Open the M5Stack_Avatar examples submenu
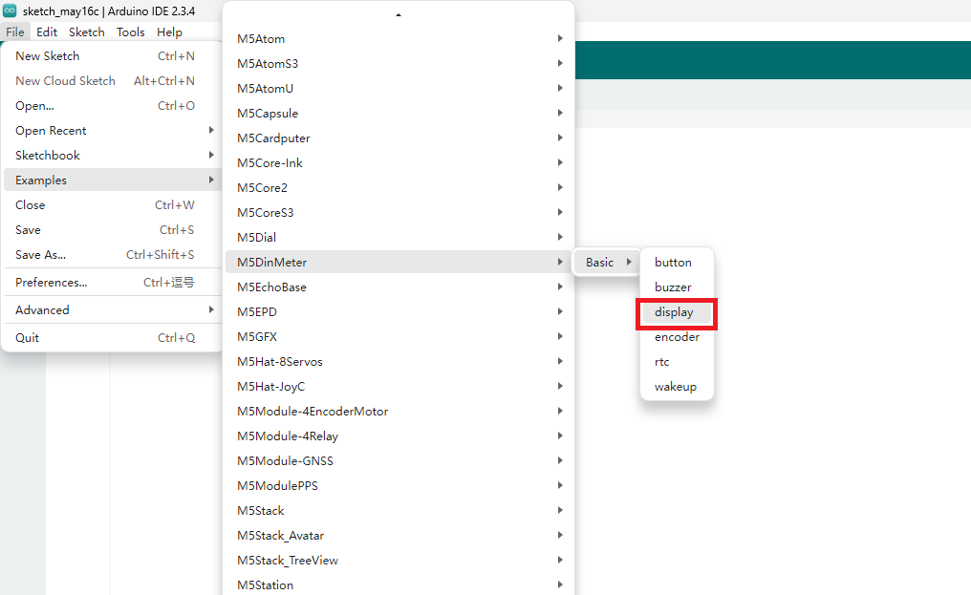The image size is (971, 595). click(x=399, y=535)
